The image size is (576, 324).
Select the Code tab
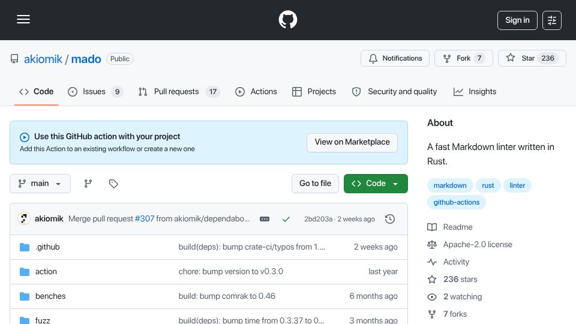coord(37,91)
